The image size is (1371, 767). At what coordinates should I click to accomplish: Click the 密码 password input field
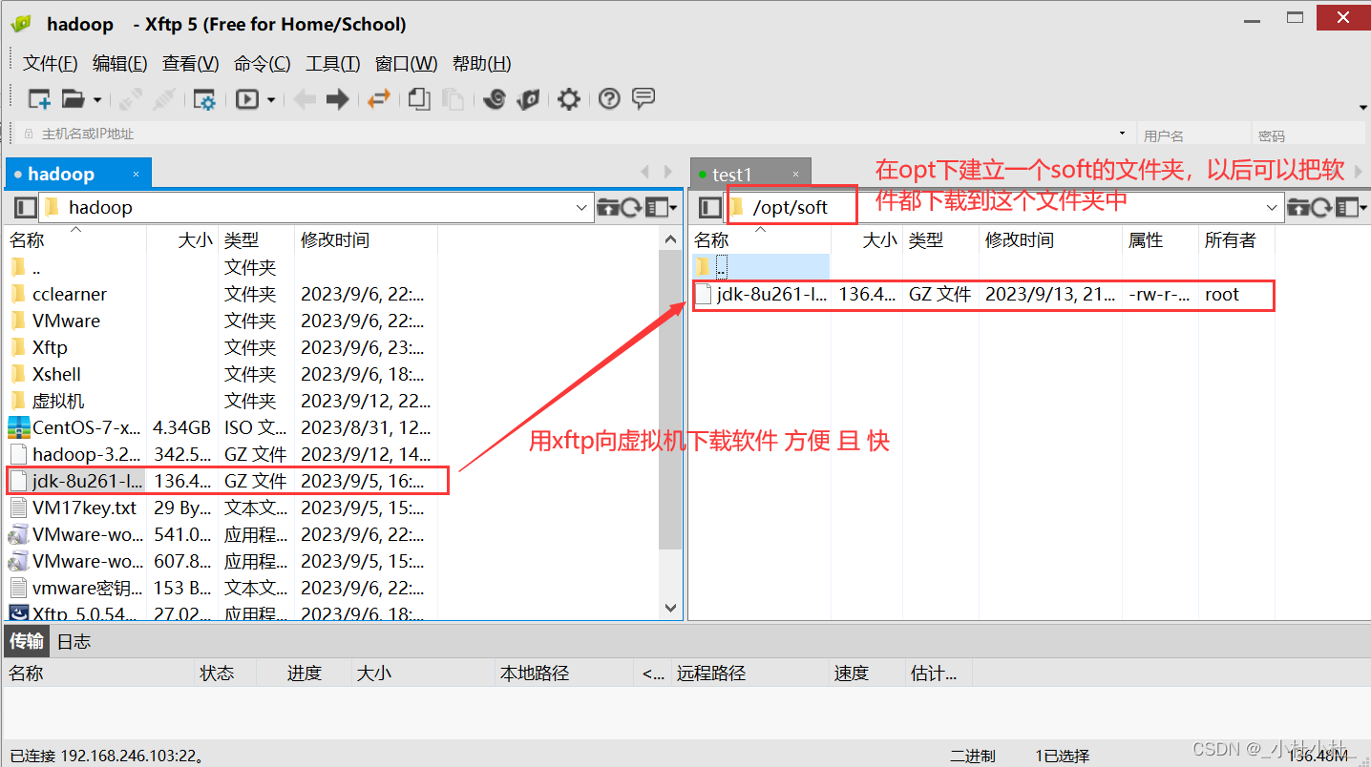1308,134
